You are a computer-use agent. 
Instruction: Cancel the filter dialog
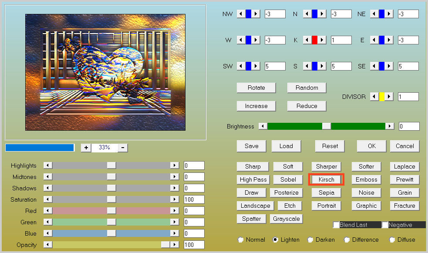tap(405, 146)
